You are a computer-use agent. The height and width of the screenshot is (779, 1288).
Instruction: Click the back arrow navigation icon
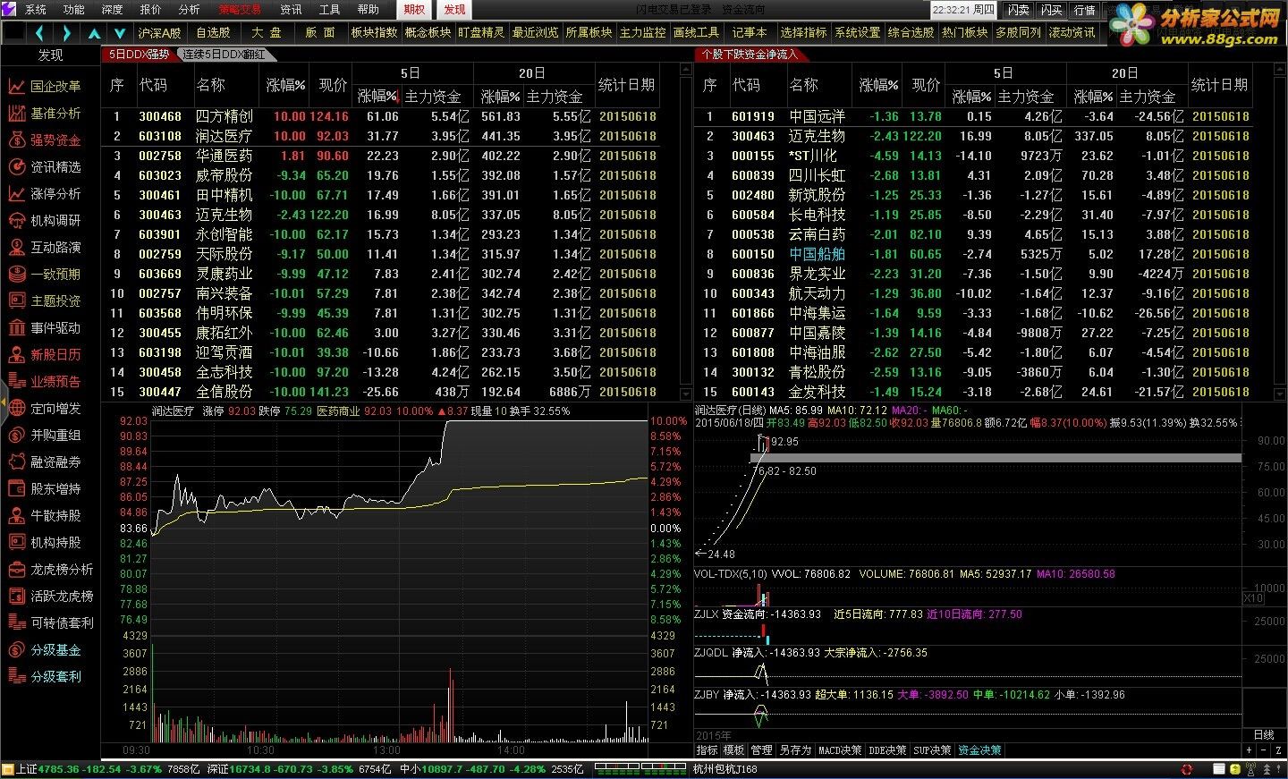(40, 33)
